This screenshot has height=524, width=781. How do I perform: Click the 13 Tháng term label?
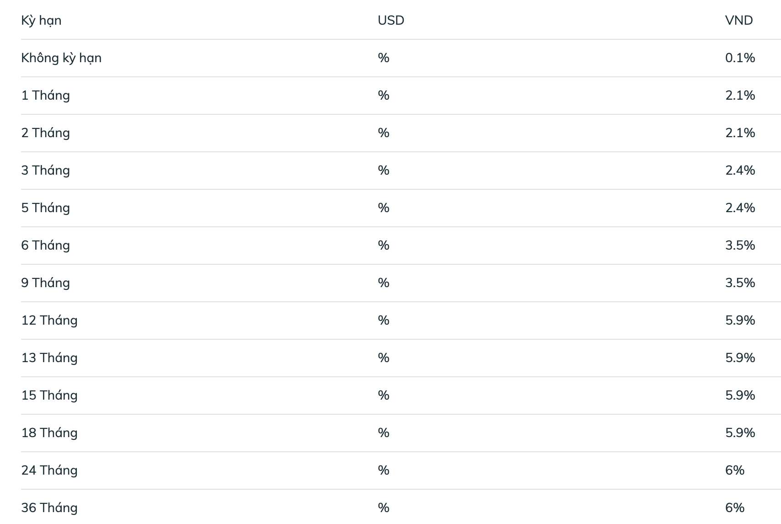tap(49, 358)
